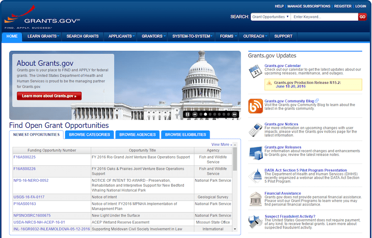Image resolution: width=372 pixels, height=238 pixels.
Task: Click the Financial Assistance bank icon
Action: coord(256,199)
